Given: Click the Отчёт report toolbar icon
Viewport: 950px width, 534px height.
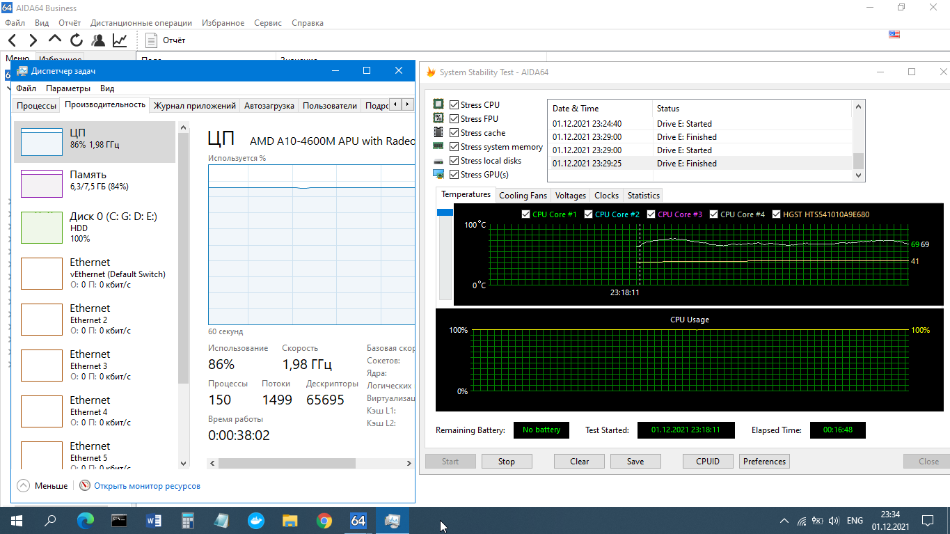Looking at the screenshot, I should coord(152,40).
